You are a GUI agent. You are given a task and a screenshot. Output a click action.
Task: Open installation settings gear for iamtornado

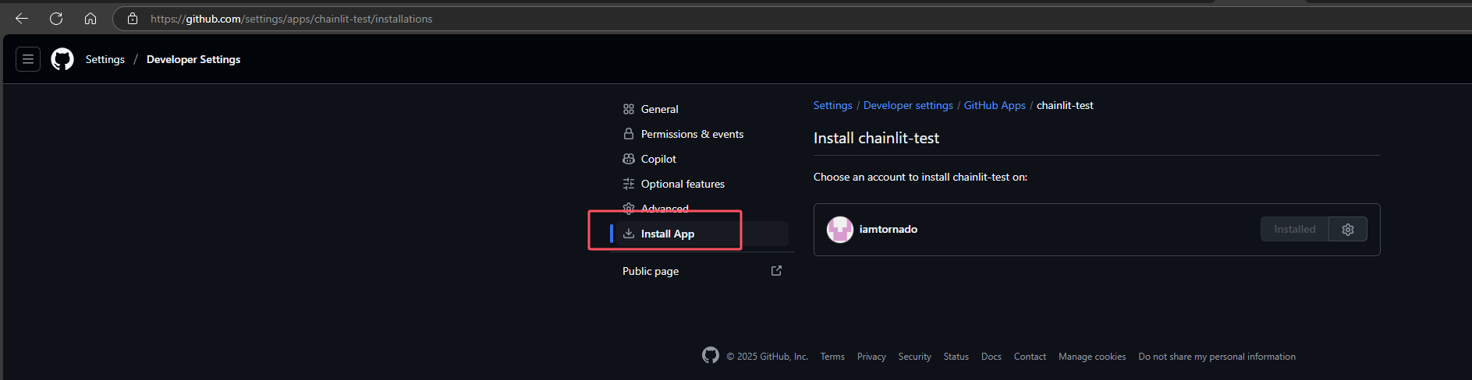point(1348,229)
